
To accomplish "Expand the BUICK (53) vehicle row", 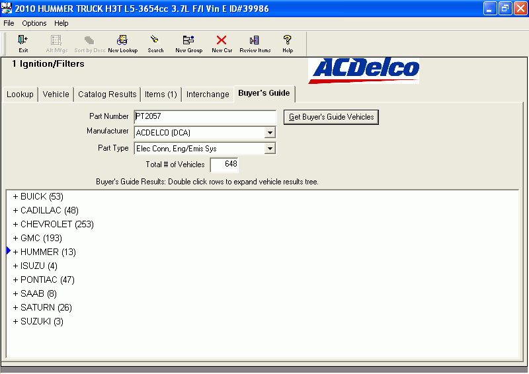I will click(x=41, y=196).
